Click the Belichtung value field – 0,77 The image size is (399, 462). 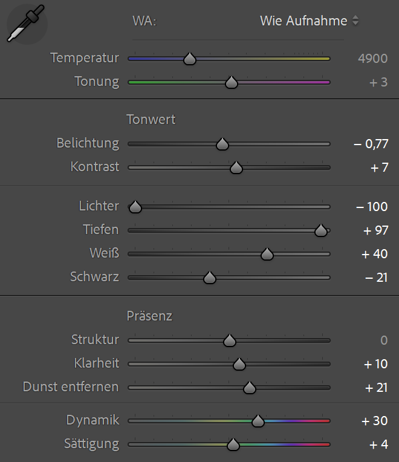pos(371,144)
